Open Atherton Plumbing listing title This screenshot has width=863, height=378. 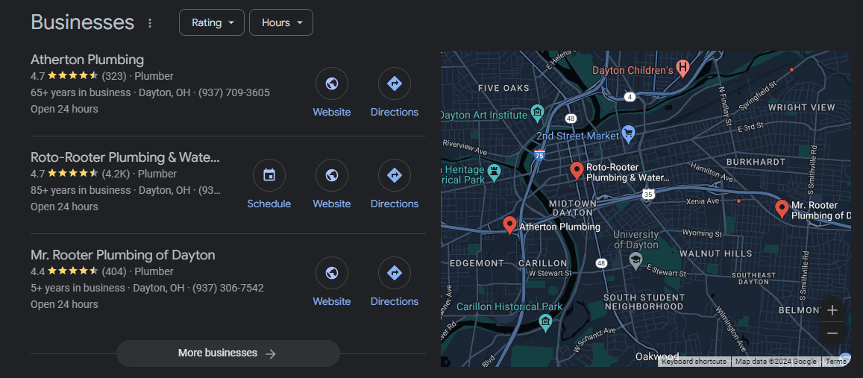click(x=87, y=60)
